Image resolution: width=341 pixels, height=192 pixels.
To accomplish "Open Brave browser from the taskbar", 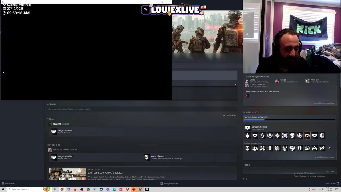I will pos(127,189).
